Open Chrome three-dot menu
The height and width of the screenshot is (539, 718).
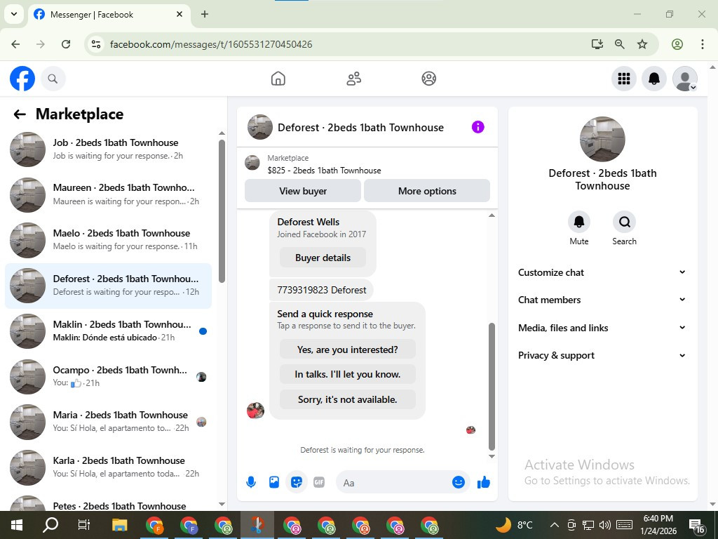[703, 44]
